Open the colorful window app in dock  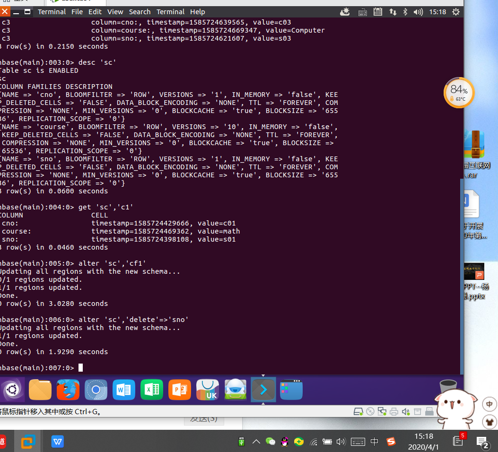291,390
